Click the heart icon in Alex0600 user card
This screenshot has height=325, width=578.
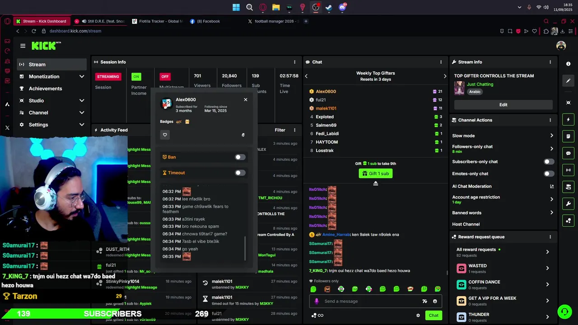[165, 135]
